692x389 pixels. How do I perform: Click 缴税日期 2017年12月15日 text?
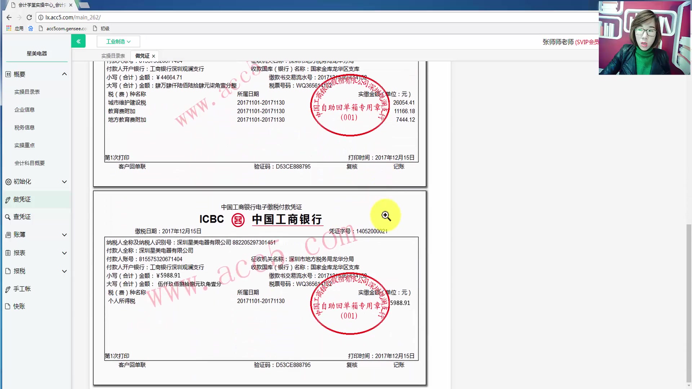point(168,231)
